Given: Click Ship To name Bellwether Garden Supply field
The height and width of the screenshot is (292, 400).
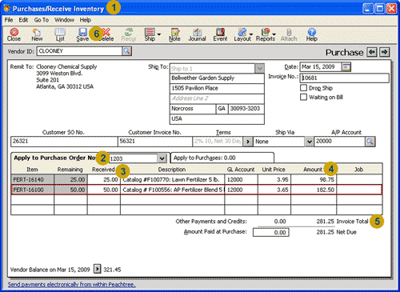Looking at the screenshot, I should coord(217,78).
